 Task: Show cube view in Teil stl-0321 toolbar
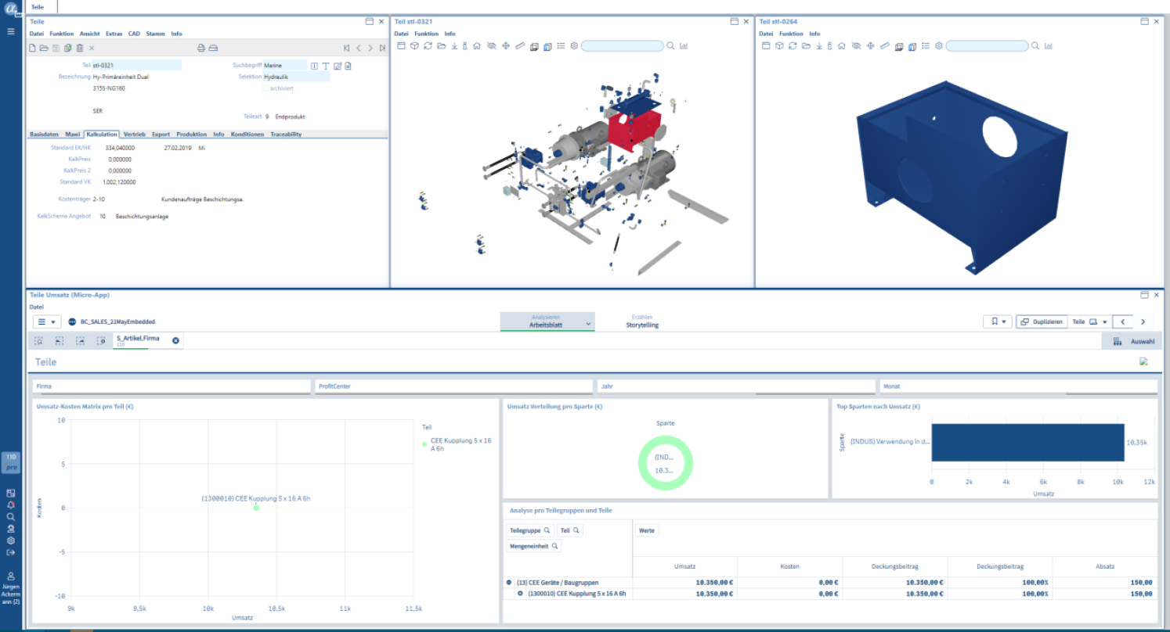tap(414, 46)
